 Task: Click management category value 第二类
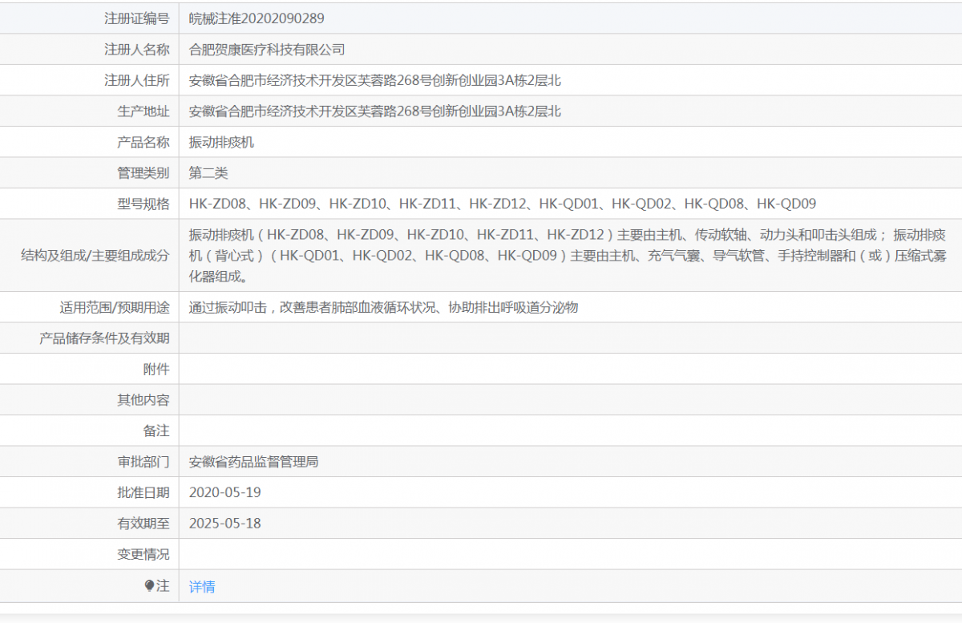[x=208, y=173]
